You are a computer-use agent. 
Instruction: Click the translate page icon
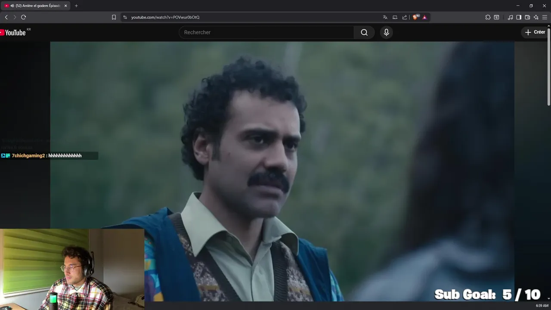[x=385, y=17]
